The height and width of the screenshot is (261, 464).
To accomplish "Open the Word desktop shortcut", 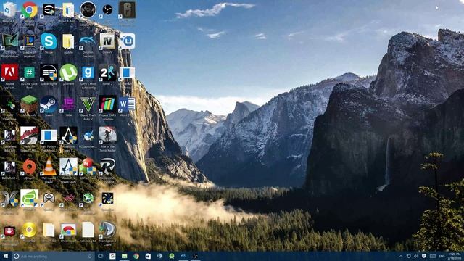I will (127, 104).
